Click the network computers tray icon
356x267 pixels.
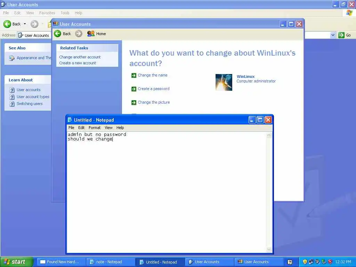311,262
